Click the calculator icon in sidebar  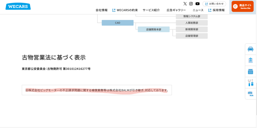pyautogui.click(x=250, y=72)
